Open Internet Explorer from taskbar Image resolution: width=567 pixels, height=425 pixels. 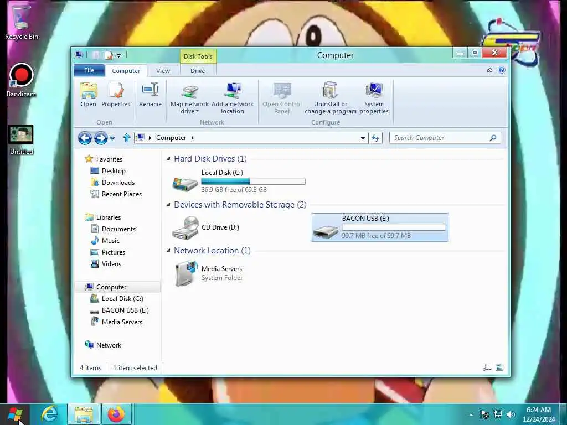49,414
